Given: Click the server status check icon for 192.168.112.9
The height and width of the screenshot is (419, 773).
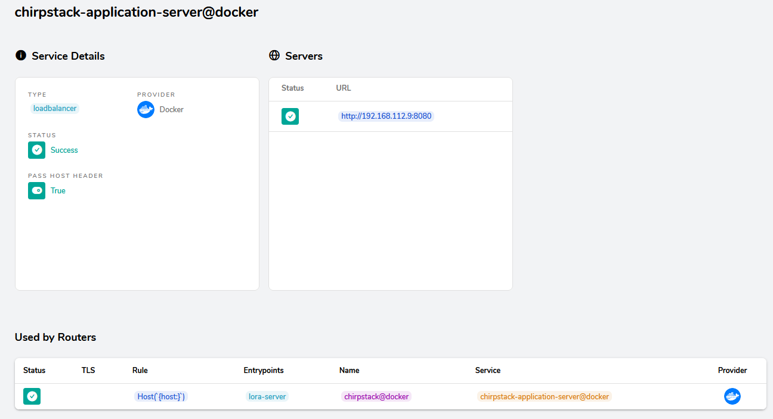Looking at the screenshot, I should tap(290, 116).
